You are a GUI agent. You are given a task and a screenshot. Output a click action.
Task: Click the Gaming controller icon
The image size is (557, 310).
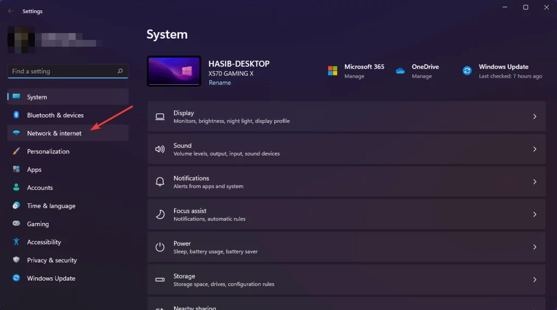coord(16,224)
